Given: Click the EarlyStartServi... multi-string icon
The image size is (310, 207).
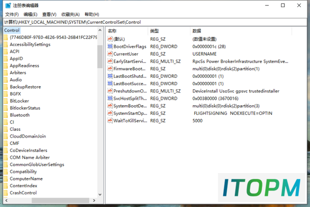Looking at the screenshot, I should (110, 61).
